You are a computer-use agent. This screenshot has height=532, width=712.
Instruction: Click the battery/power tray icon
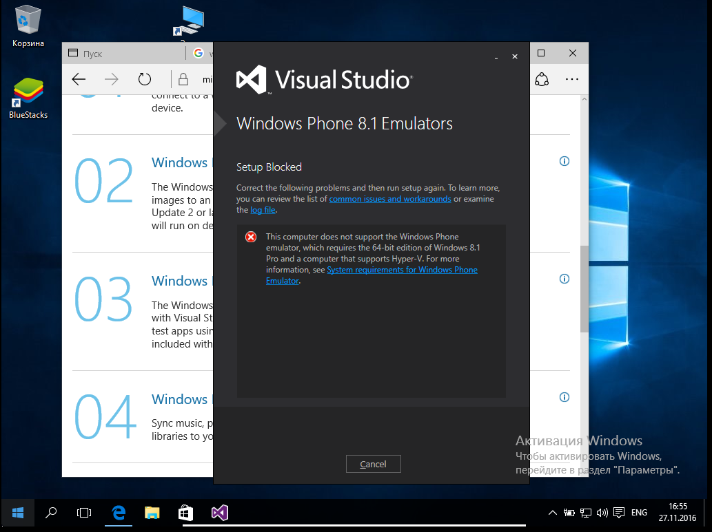(569, 513)
